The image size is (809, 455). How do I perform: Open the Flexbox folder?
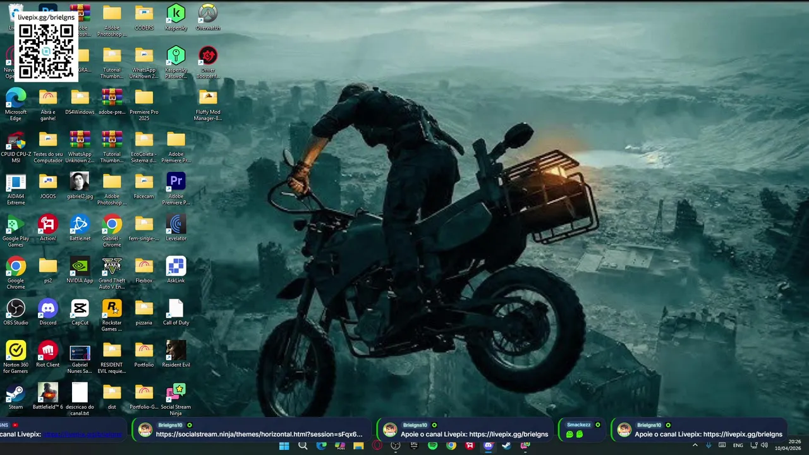[x=144, y=270]
